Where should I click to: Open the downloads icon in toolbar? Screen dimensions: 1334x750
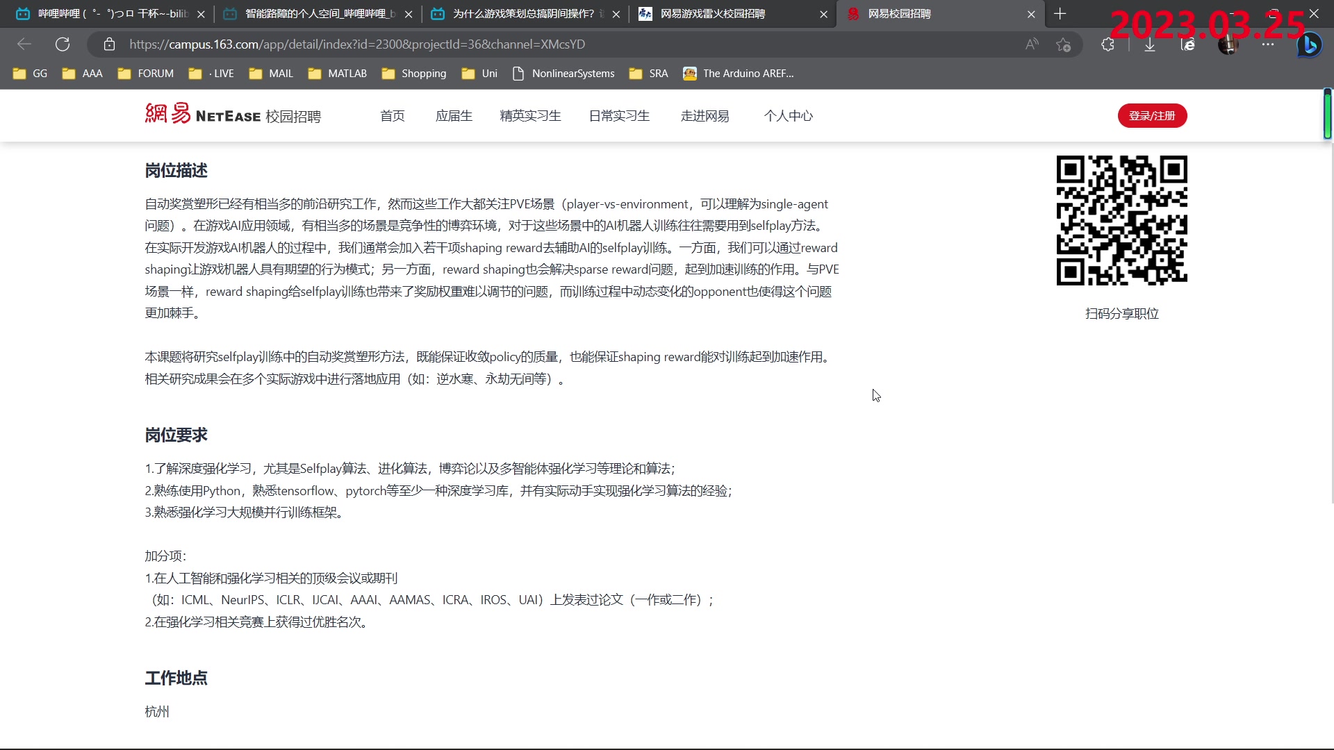click(x=1150, y=44)
